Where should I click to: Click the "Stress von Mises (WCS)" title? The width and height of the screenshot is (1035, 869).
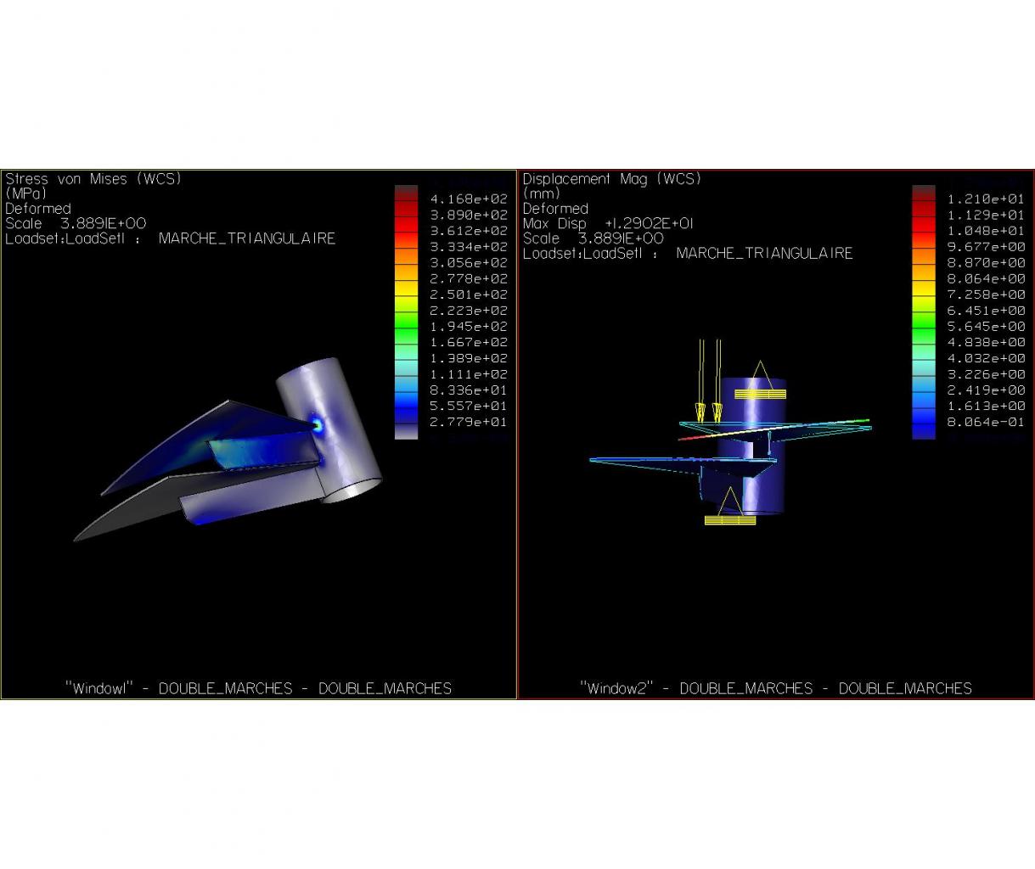pos(93,179)
